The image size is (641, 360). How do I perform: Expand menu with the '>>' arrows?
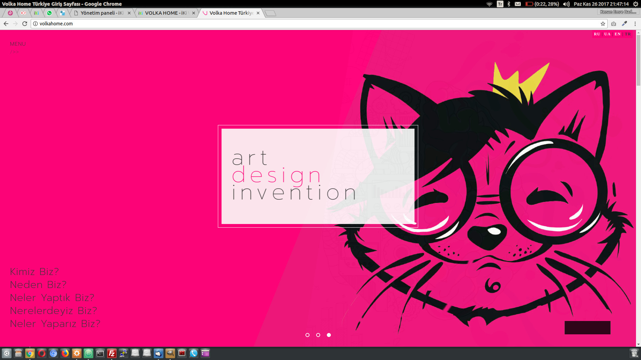(x=14, y=52)
